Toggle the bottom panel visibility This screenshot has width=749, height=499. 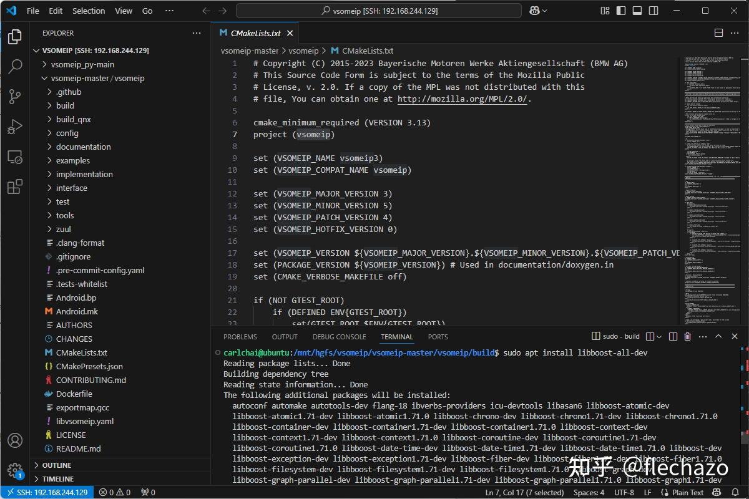[x=637, y=11]
